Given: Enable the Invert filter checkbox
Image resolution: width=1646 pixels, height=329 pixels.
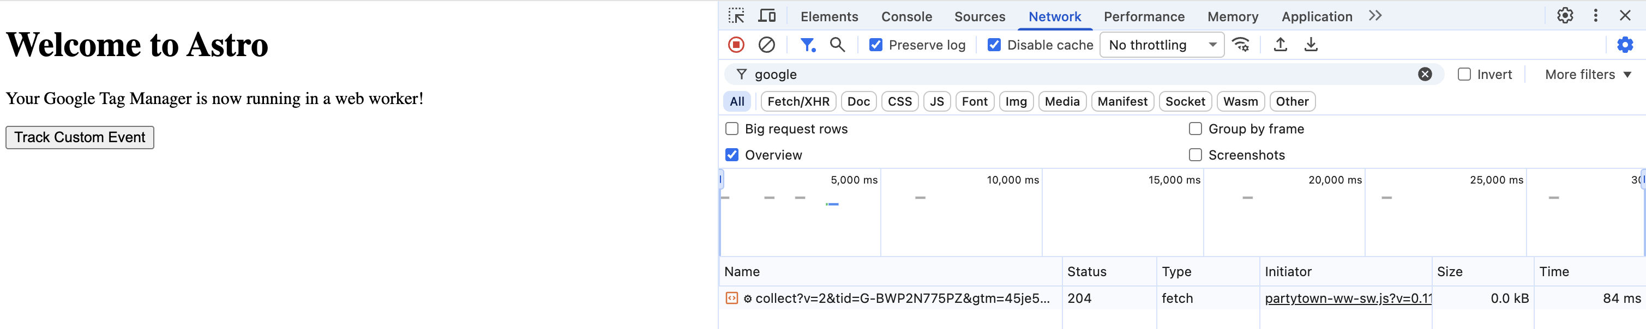Looking at the screenshot, I should pos(1464,75).
